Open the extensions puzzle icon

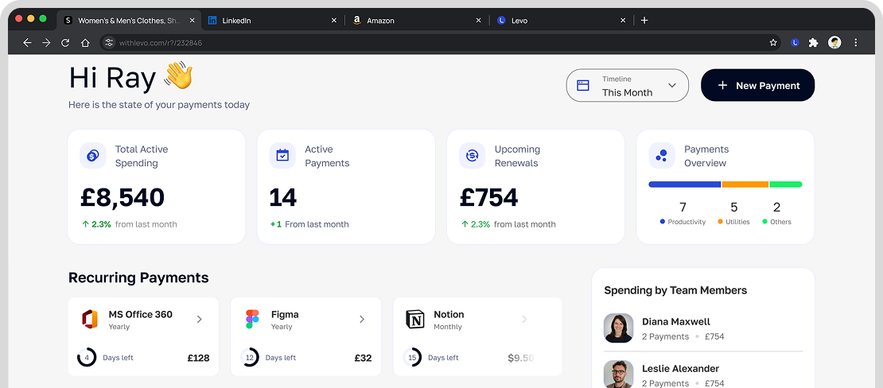[813, 42]
